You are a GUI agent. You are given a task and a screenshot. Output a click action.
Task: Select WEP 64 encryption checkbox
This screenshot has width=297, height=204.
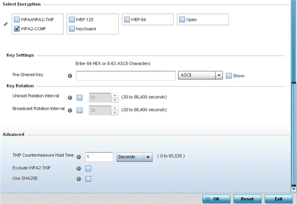(127, 20)
